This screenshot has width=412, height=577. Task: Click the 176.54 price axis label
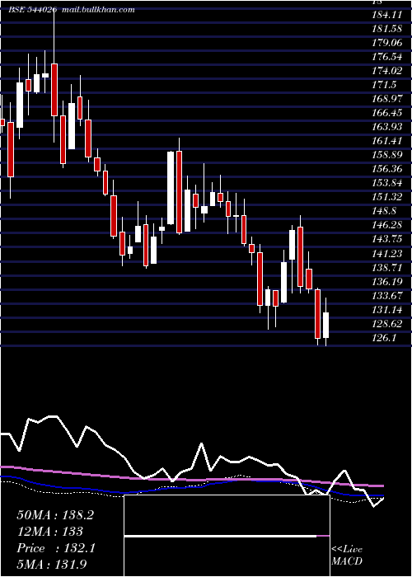pyautogui.click(x=387, y=57)
